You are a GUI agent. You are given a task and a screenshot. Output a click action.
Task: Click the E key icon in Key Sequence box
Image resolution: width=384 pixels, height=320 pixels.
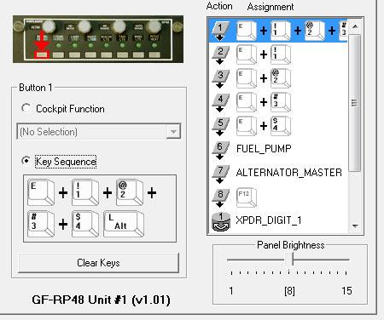[41, 192]
